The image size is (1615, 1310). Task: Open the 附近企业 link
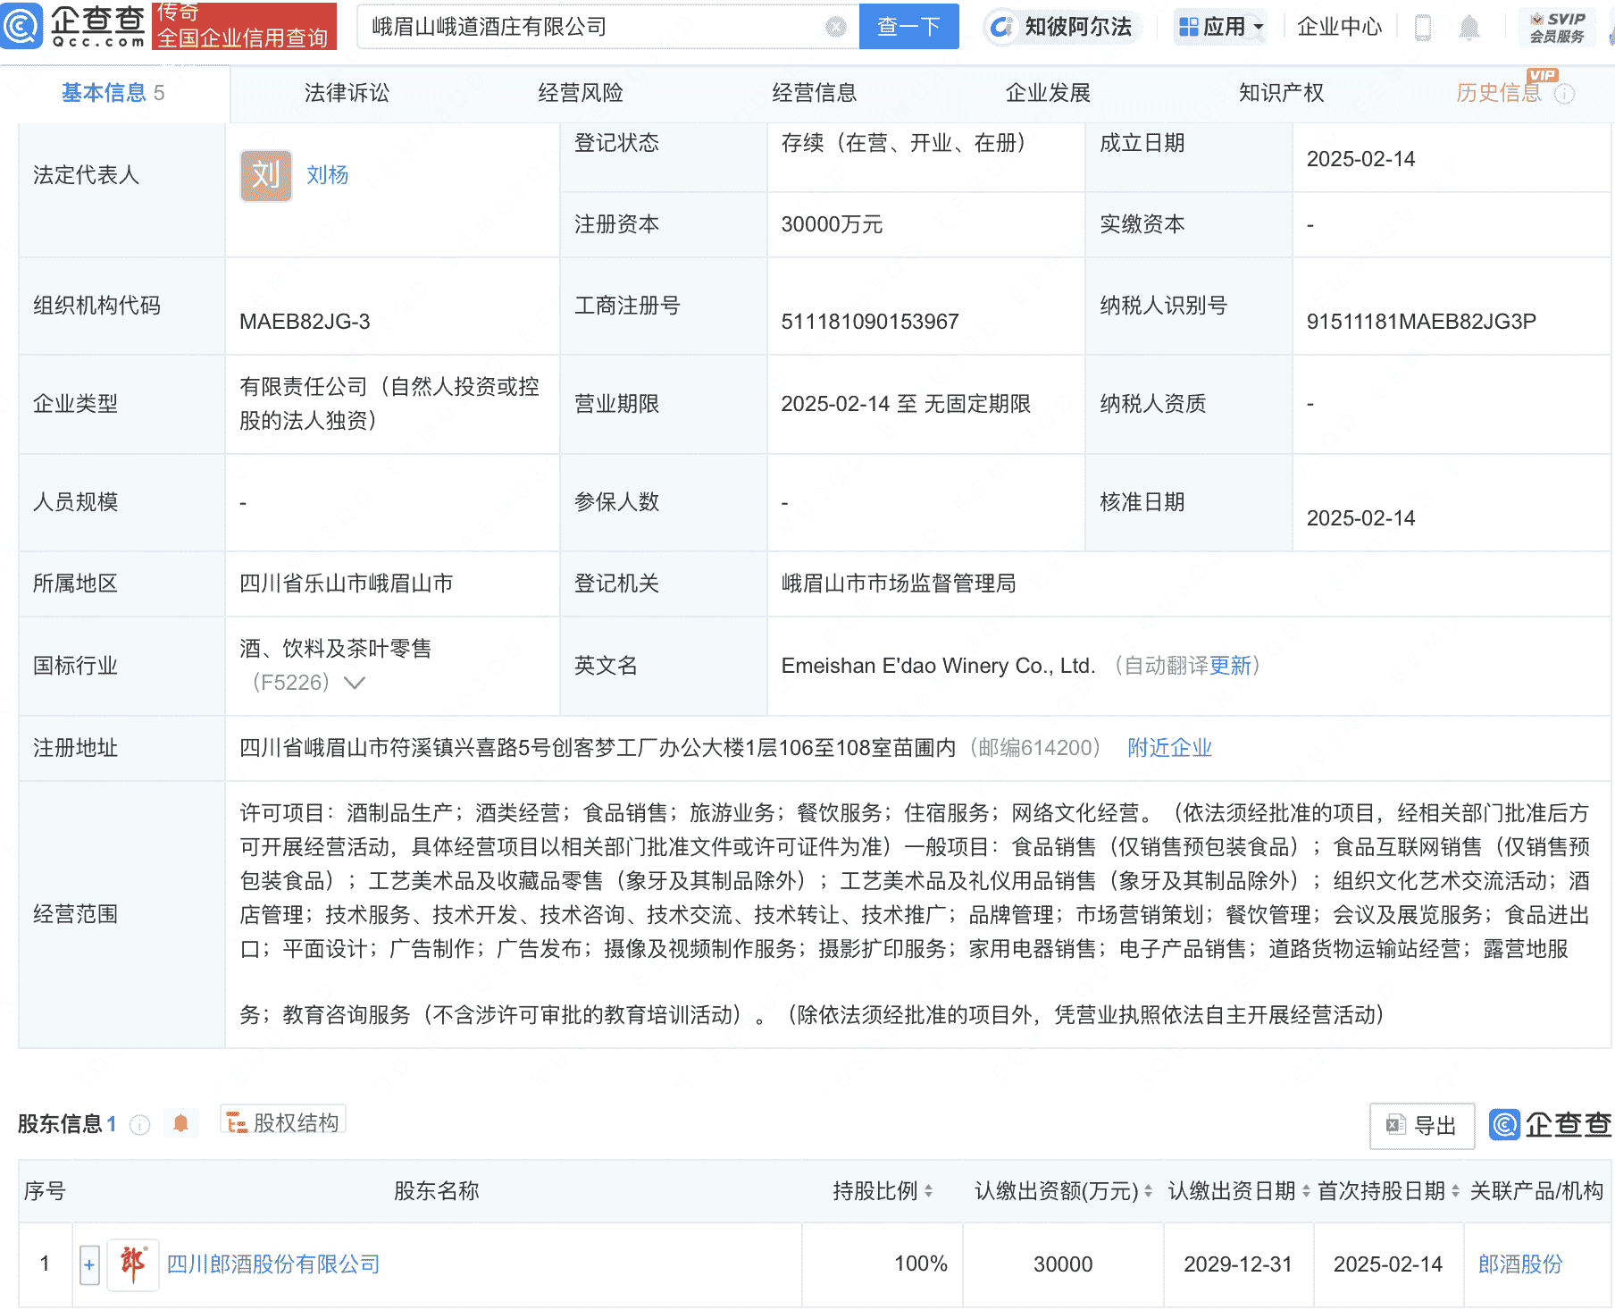click(1169, 748)
